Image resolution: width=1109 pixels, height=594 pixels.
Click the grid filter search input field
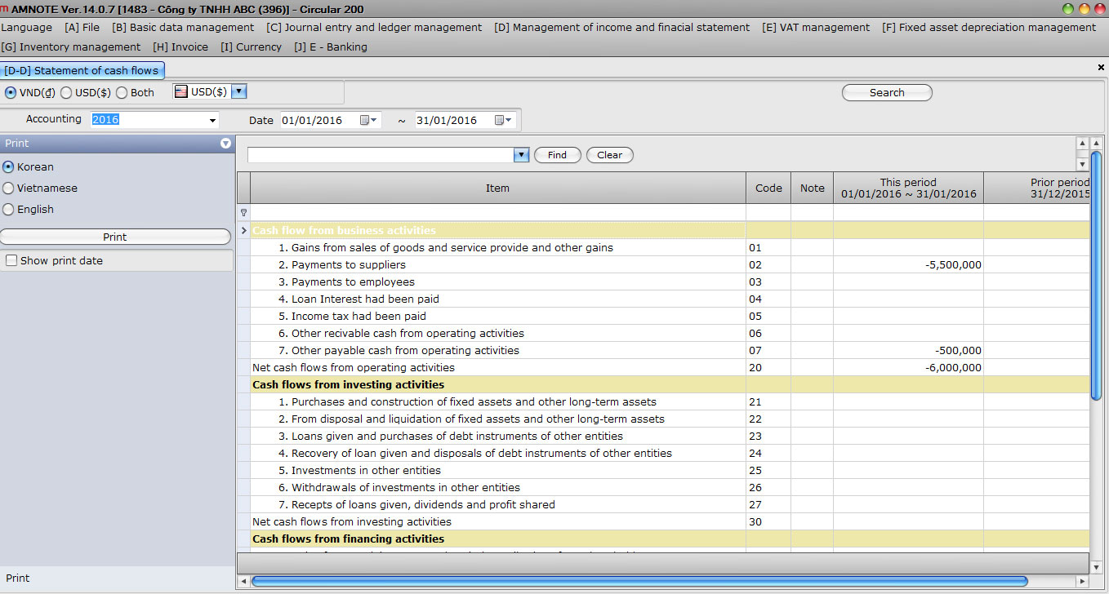[x=381, y=155]
